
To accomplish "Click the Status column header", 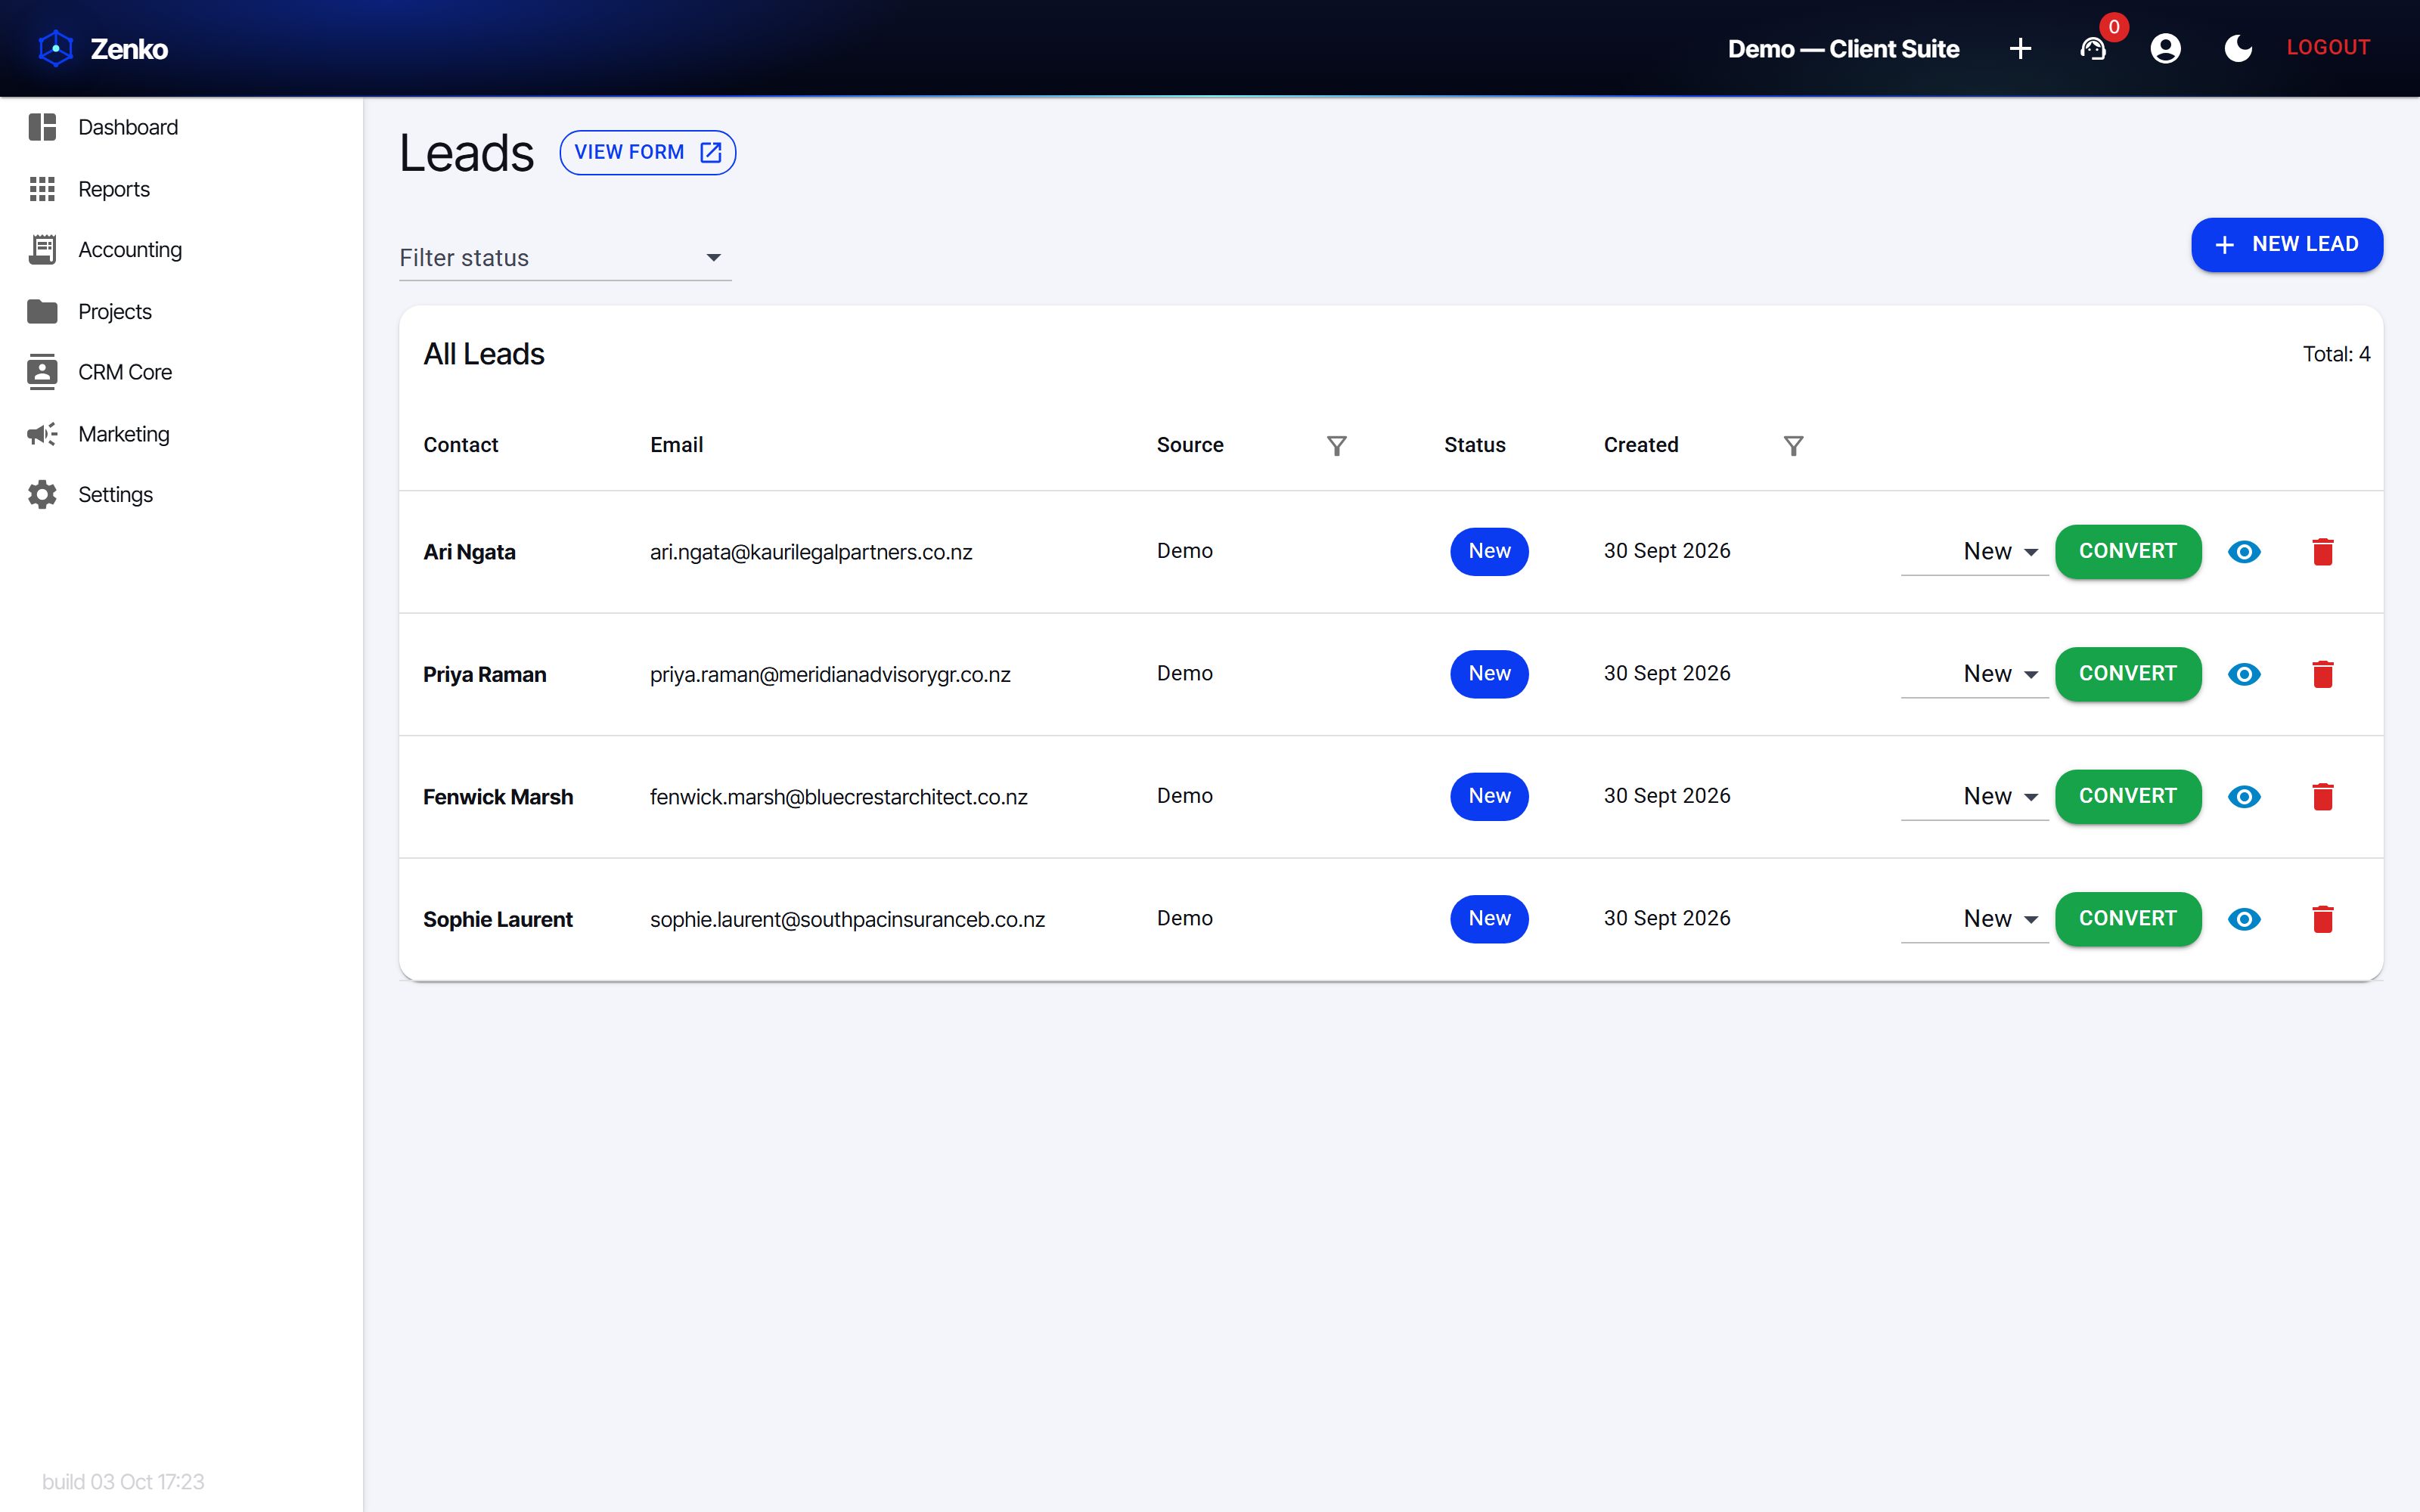I will (1474, 445).
